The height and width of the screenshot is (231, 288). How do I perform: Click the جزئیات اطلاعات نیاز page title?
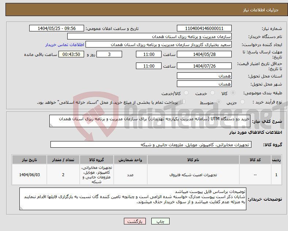point(261,10)
